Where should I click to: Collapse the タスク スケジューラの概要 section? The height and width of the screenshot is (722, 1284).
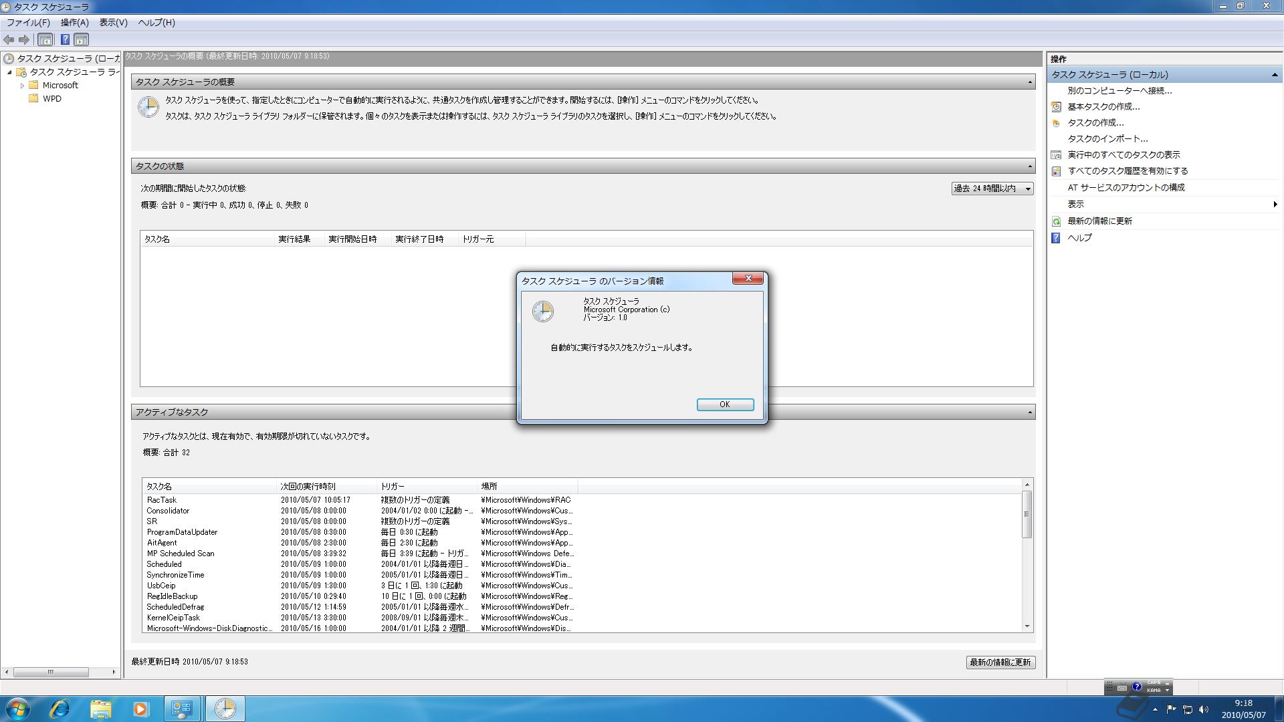click(x=1030, y=82)
